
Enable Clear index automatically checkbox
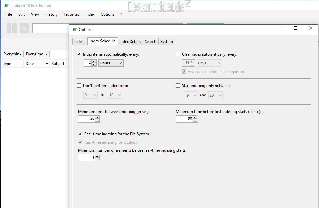pyautogui.click(x=178, y=54)
